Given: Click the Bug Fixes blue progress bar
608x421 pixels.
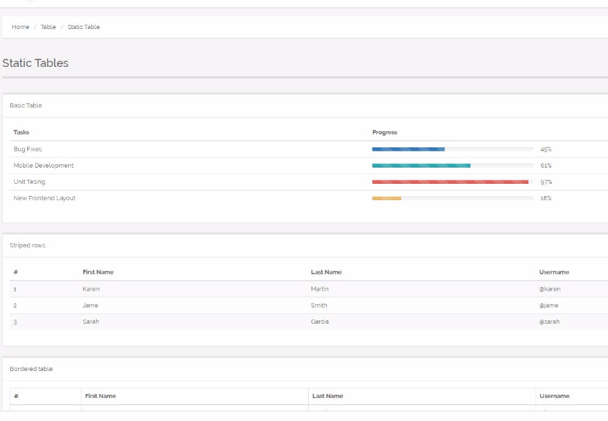Looking at the screenshot, I should [x=452, y=149].
